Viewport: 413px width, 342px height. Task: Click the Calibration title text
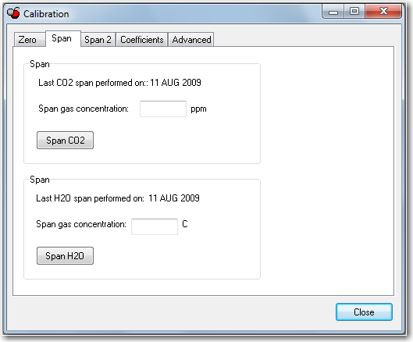(x=46, y=14)
